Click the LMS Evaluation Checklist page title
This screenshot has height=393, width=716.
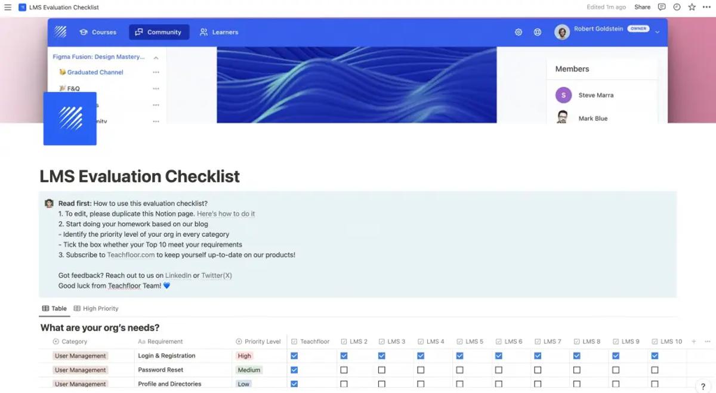(140, 177)
